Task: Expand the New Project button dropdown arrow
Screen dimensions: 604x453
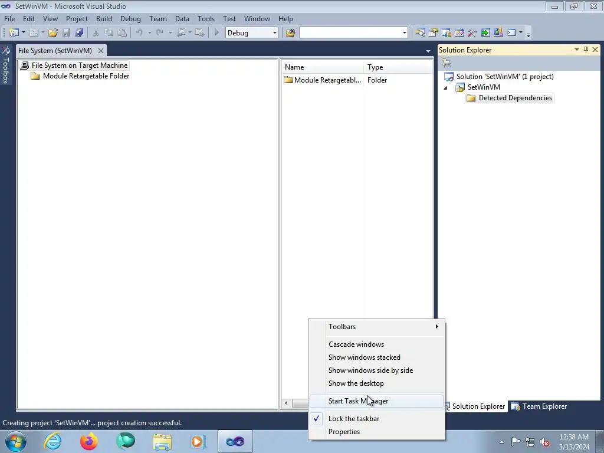Action: [24, 33]
